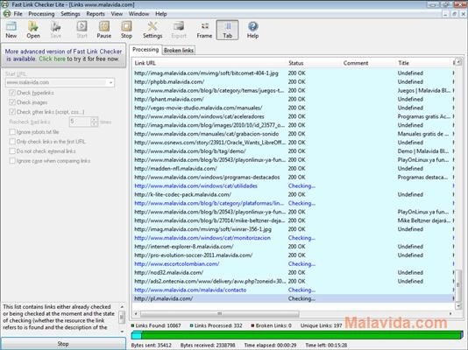The width and height of the screenshot is (468, 350).
Task: Open the Help menu
Action: pyautogui.click(x=161, y=14)
